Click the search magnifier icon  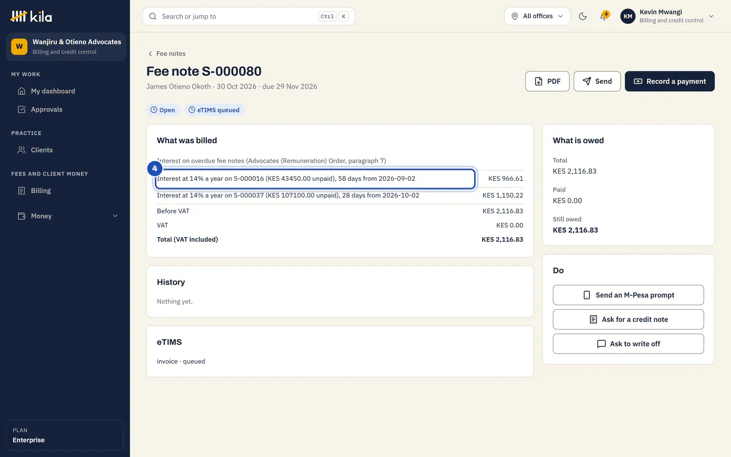(x=153, y=16)
